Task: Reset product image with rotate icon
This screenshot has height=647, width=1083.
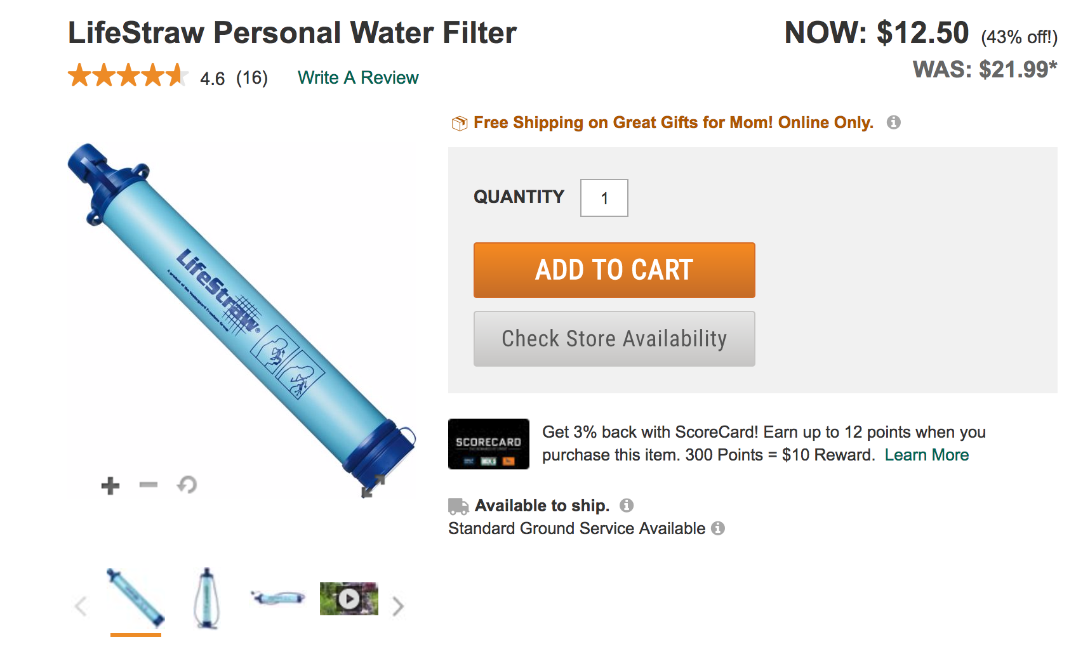Action: click(187, 485)
